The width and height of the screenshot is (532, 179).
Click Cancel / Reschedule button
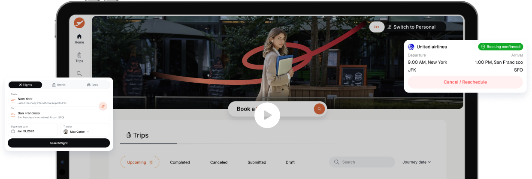click(x=465, y=82)
